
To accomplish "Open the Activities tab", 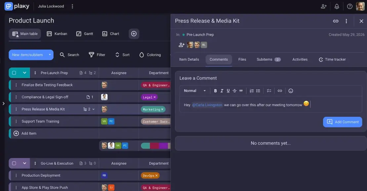I will [300, 60].
